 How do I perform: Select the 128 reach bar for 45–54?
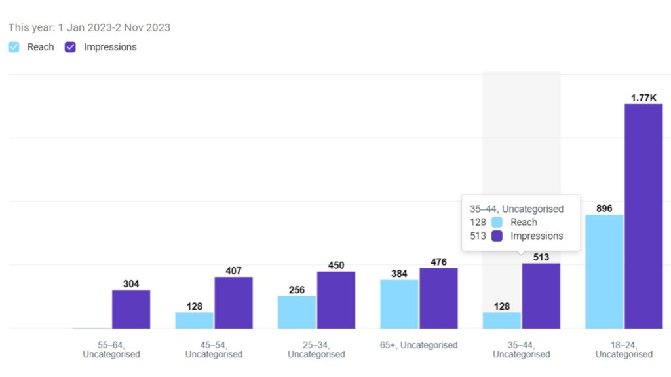point(194,321)
